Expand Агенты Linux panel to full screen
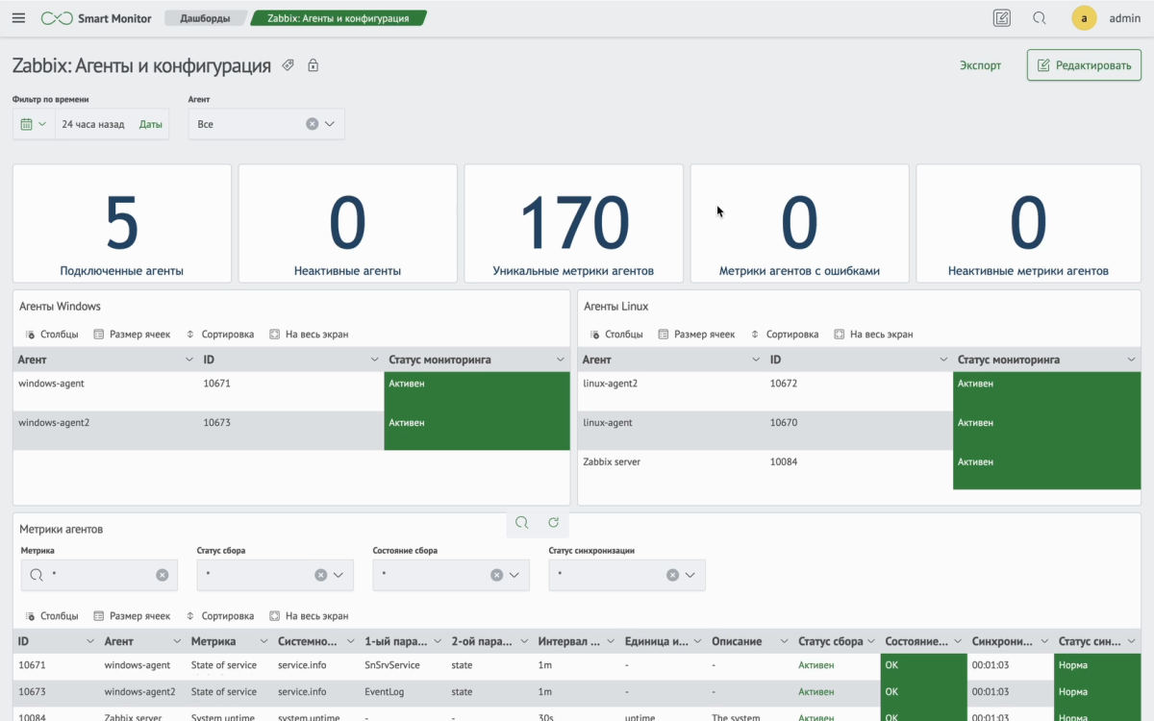 873,335
